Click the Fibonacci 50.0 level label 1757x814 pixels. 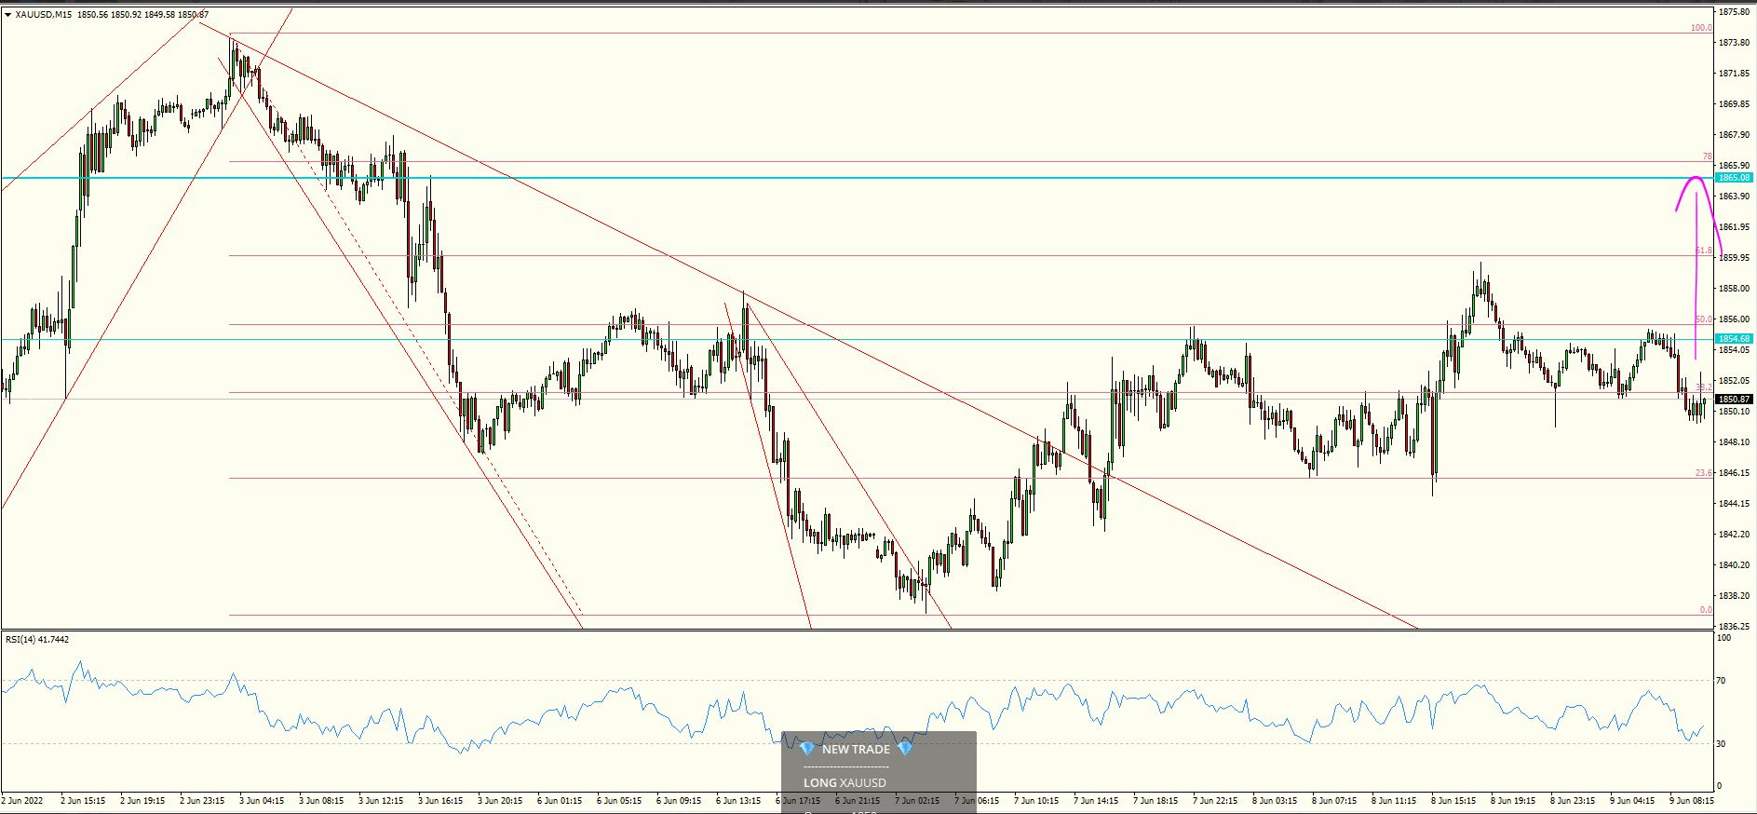click(1703, 319)
